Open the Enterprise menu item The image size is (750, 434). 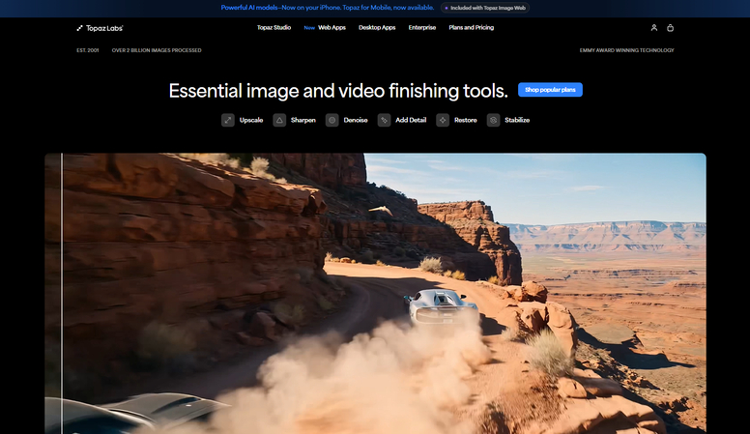pyautogui.click(x=421, y=28)
